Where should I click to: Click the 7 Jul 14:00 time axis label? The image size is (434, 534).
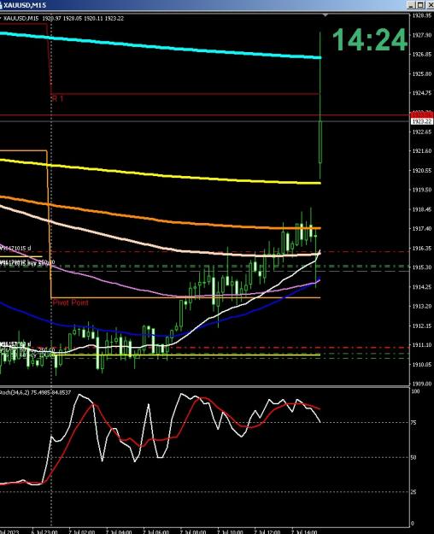[304, 531]
